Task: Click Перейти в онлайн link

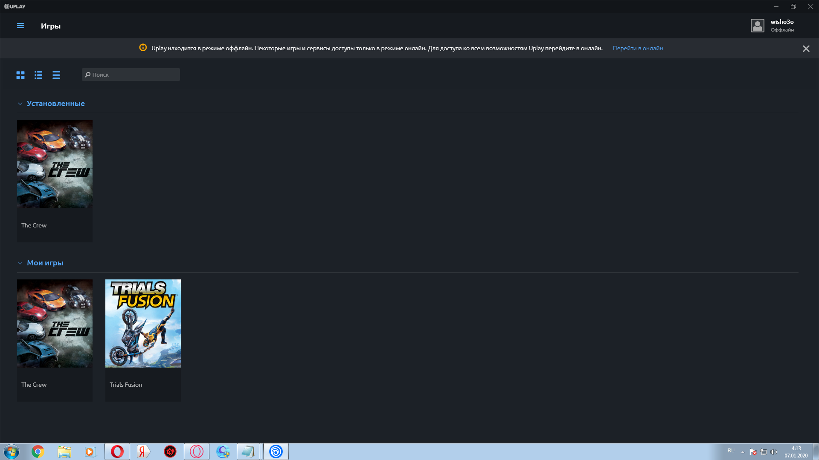Action: coord(638,48)
